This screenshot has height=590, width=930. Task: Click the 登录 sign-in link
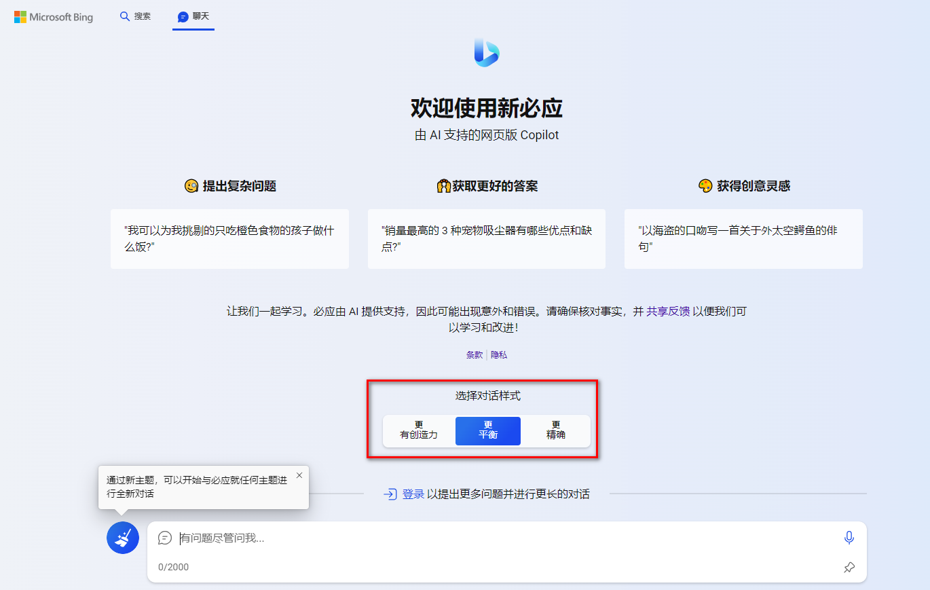coord(413,494)
